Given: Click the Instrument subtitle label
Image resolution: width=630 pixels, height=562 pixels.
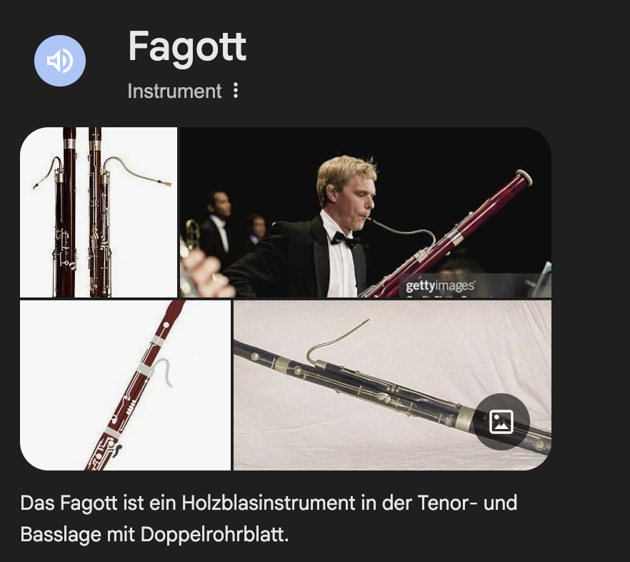Looking at the screenshot, I should [x=174, y=91].
